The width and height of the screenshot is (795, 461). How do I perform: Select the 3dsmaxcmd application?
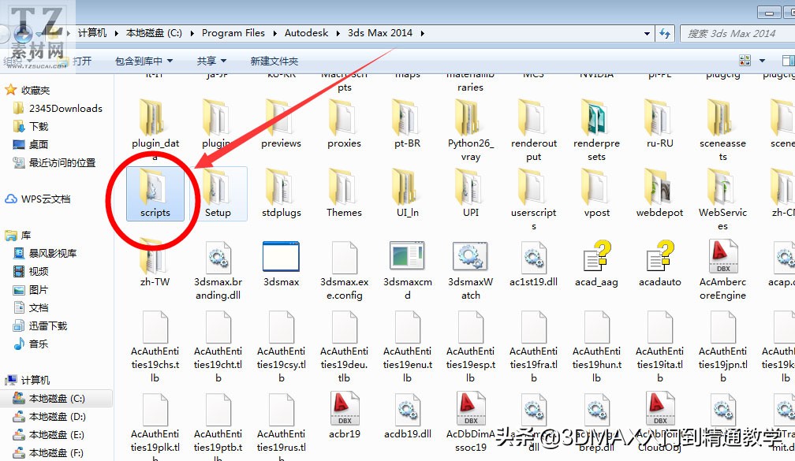tap(407, 270)
